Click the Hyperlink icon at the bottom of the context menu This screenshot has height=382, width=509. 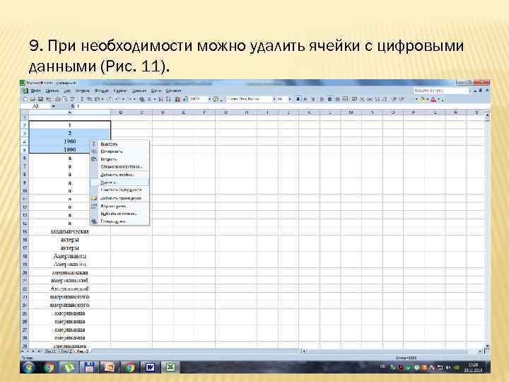[94, 221]
